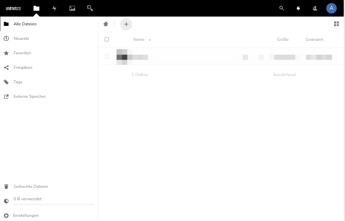Image resolution: width=345 pixels, height=221 pixels.
Task: Open Favoriten in sidebar
Action: (49, 53)
